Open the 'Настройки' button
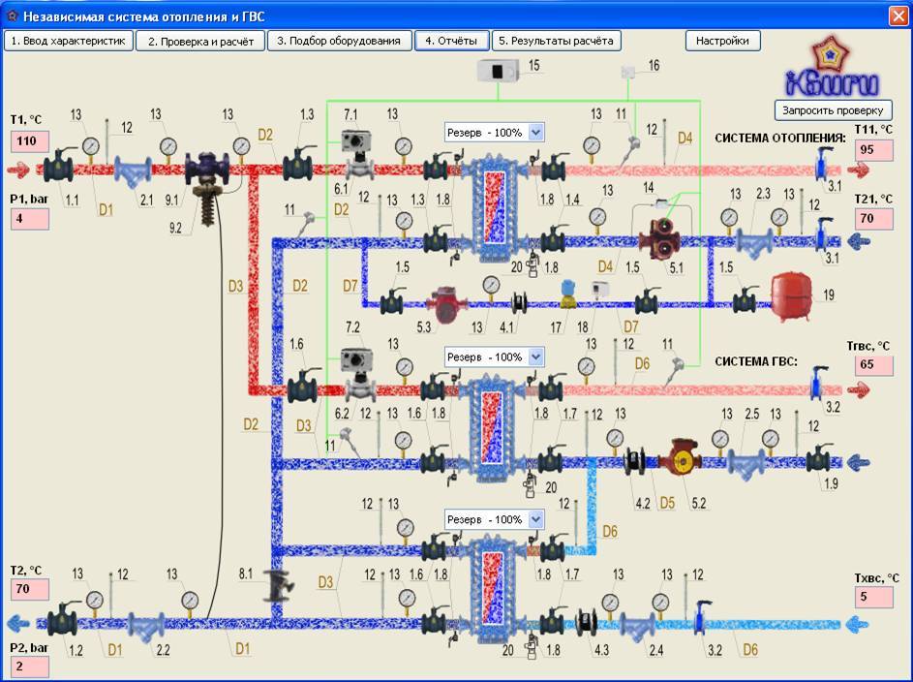The image size is (913, 682). (722, 41)
